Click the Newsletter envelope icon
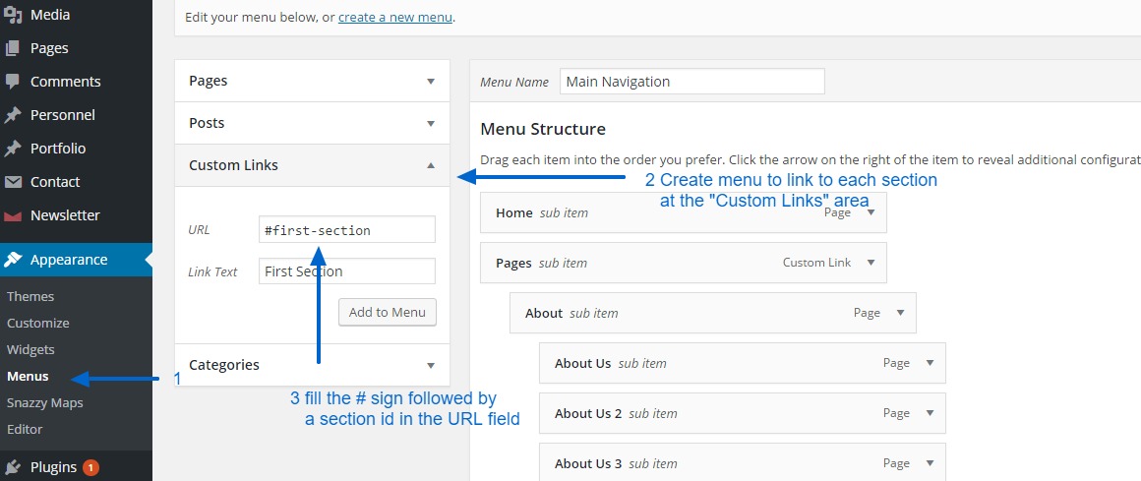 pos(13,215)
